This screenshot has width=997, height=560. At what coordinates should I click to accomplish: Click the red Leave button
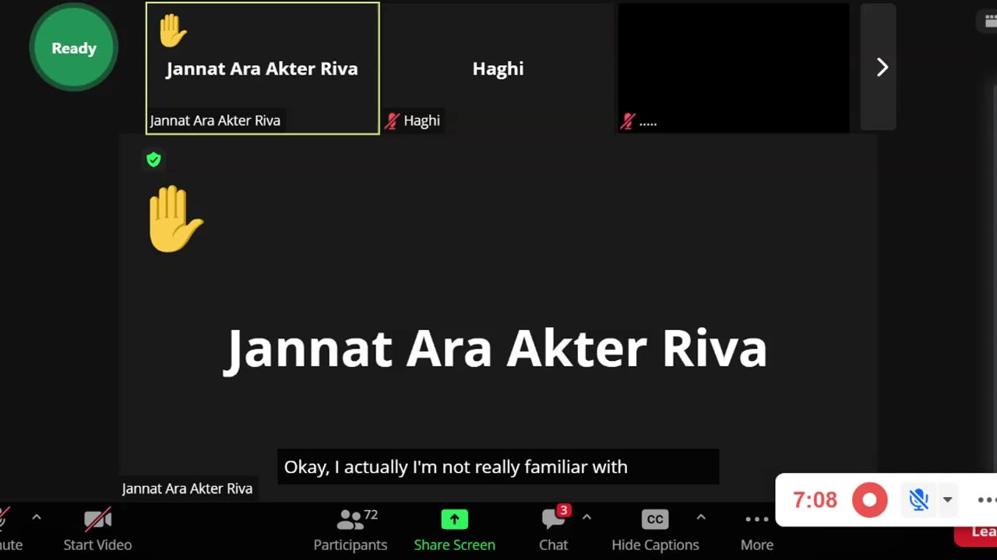pyautogui.click(x=975, y=532)
